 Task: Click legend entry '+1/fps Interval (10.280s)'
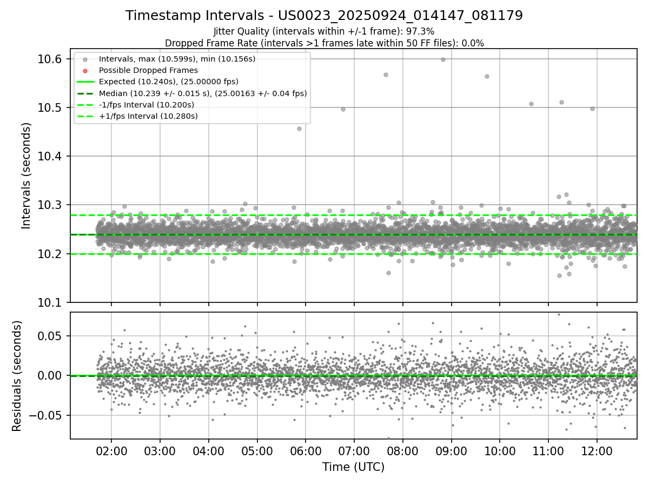148,116
